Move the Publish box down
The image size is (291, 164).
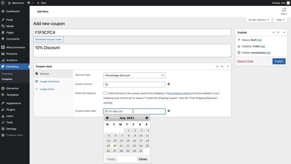278,32
